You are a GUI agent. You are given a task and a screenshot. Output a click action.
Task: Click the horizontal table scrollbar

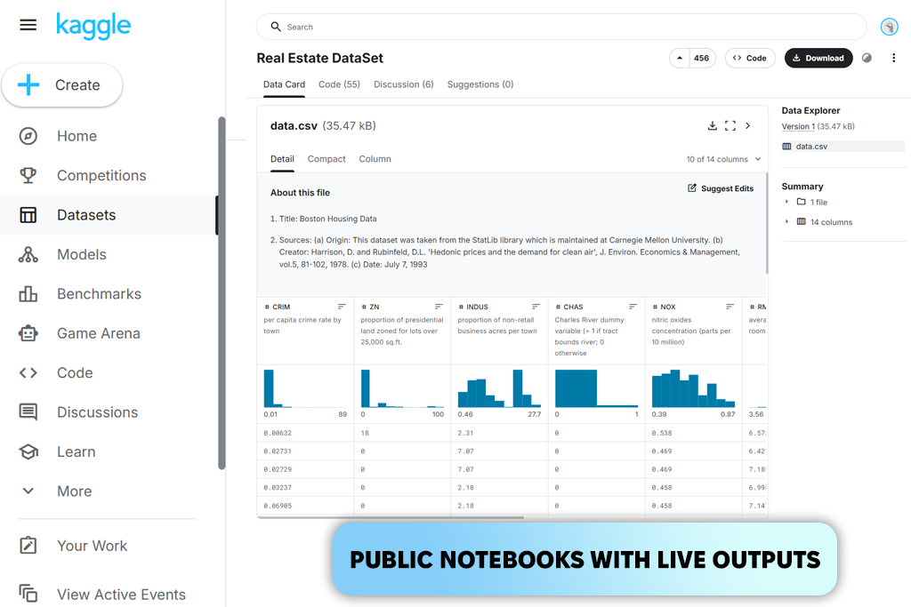coord(391,516)
